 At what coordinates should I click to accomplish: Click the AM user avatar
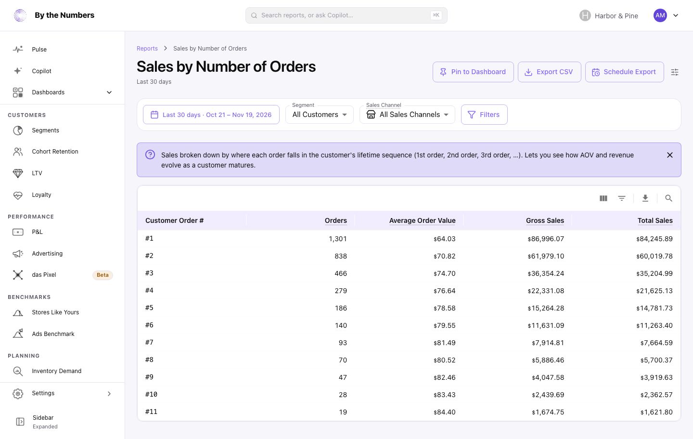[x=660, y=15]
